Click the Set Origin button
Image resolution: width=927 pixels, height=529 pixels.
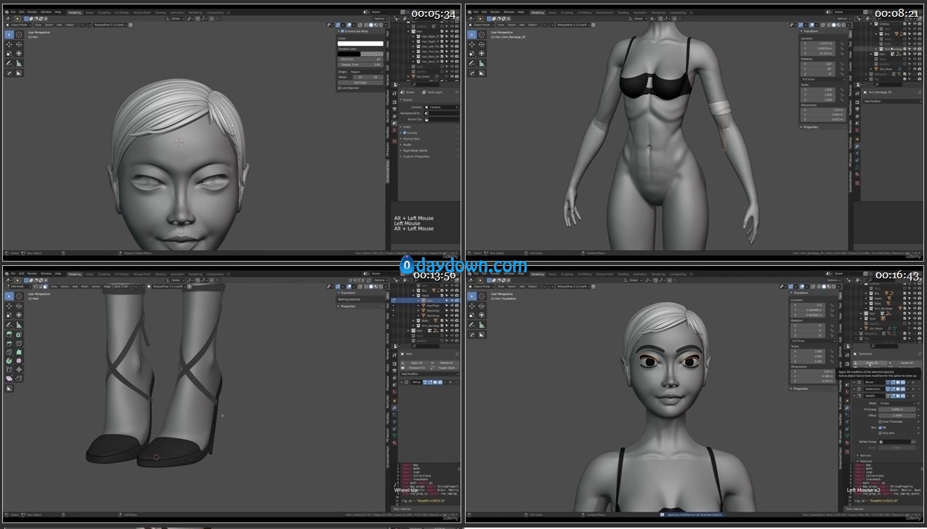coord(361,82)
